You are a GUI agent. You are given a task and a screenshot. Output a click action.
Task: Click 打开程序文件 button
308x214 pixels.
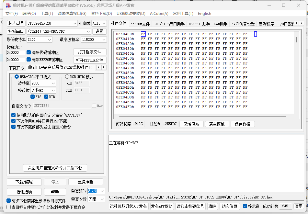click(x=90, y=52)
